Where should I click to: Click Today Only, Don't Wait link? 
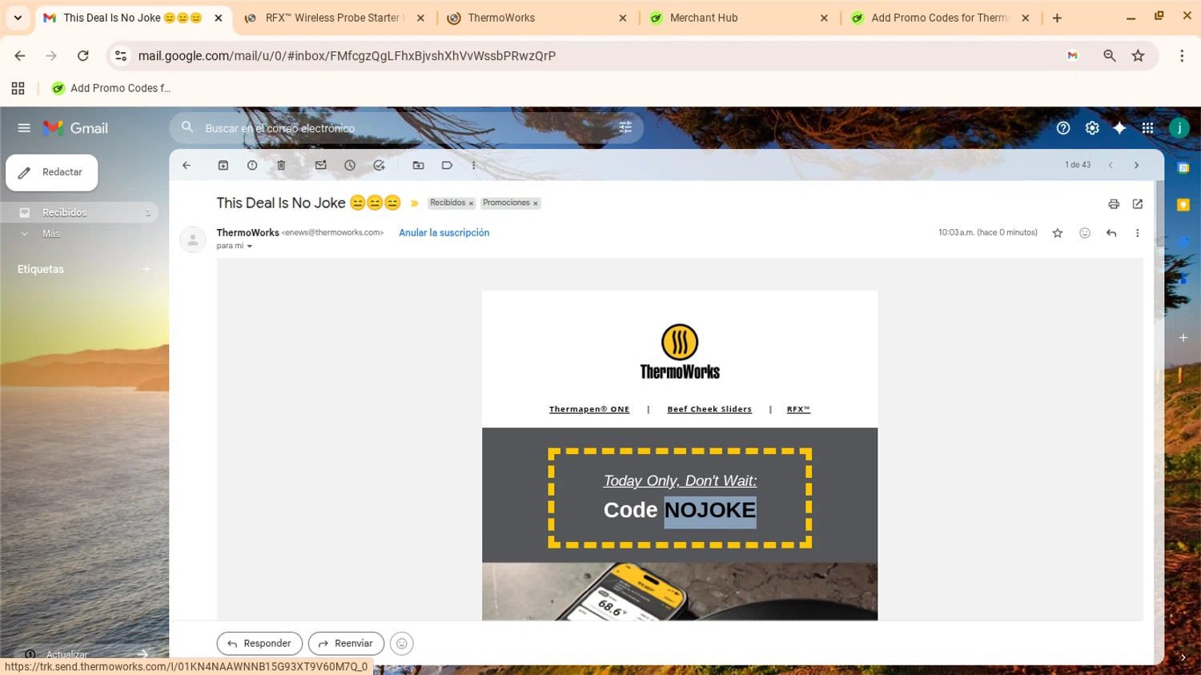tap(680, 481)
